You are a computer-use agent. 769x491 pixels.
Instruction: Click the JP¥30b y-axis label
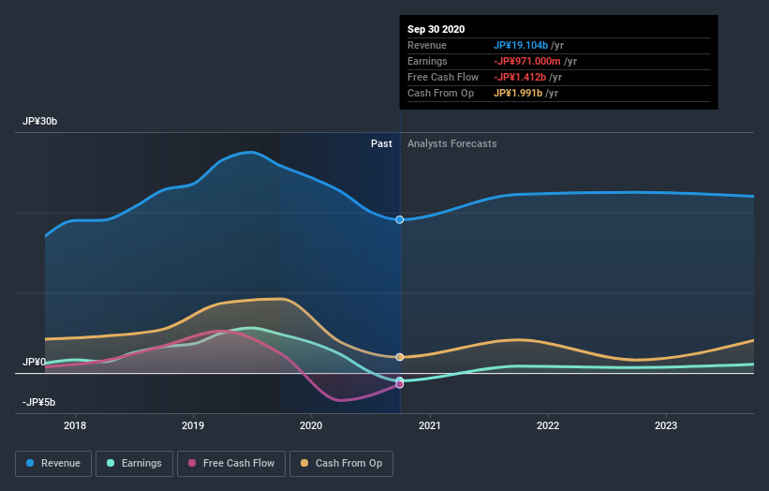click(x=39, y=121)
